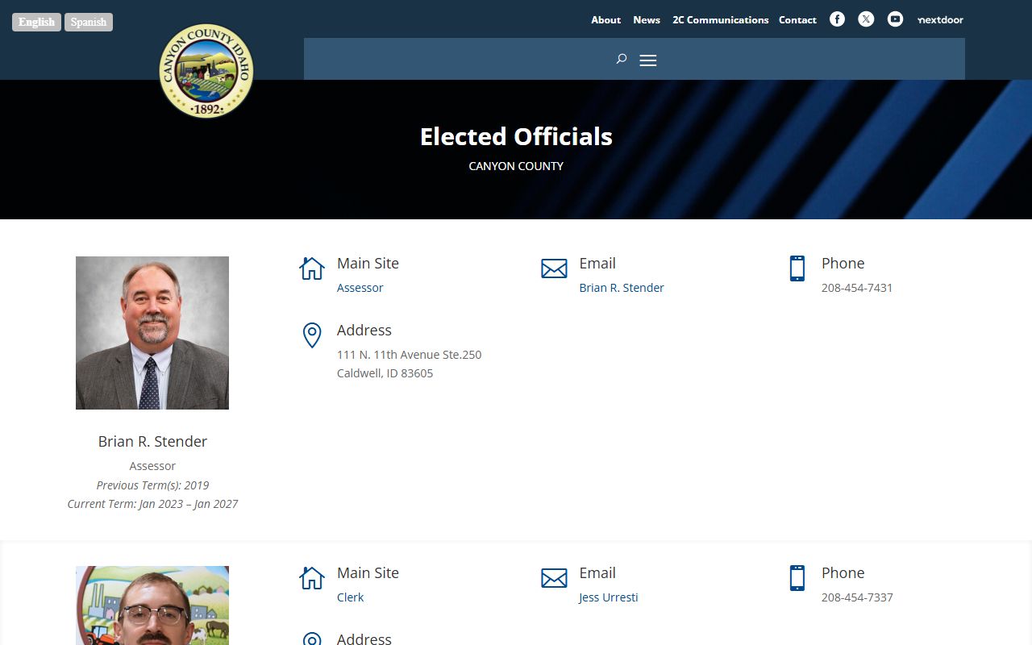Click the Previous Term(s): 2019 text

pyautogui.click(x=152, y=485)
